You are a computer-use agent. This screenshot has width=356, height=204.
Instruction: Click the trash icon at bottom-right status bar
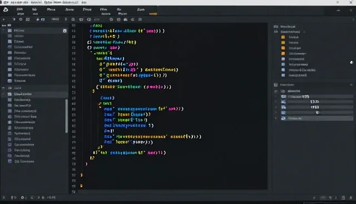(343, 198)
